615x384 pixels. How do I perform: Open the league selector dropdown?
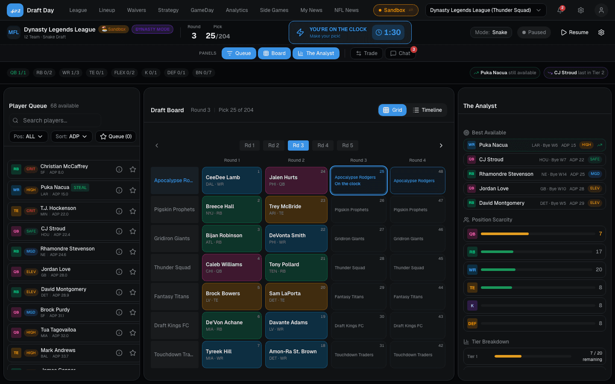click(486, 10)
